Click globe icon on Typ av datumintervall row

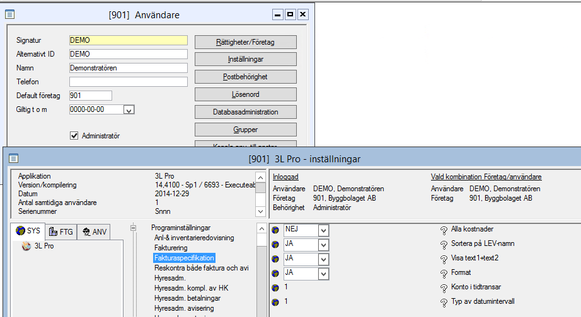tap(275, 302)
